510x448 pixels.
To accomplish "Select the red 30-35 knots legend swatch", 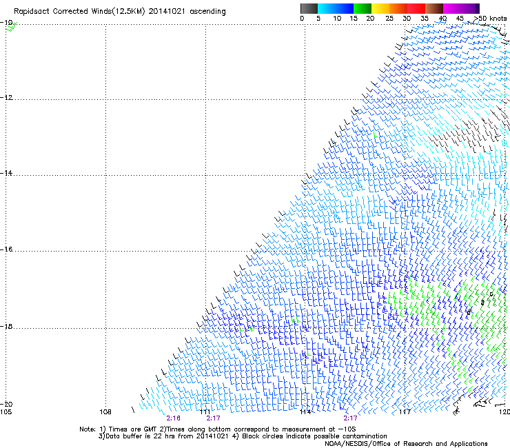I will click(416, 8).
